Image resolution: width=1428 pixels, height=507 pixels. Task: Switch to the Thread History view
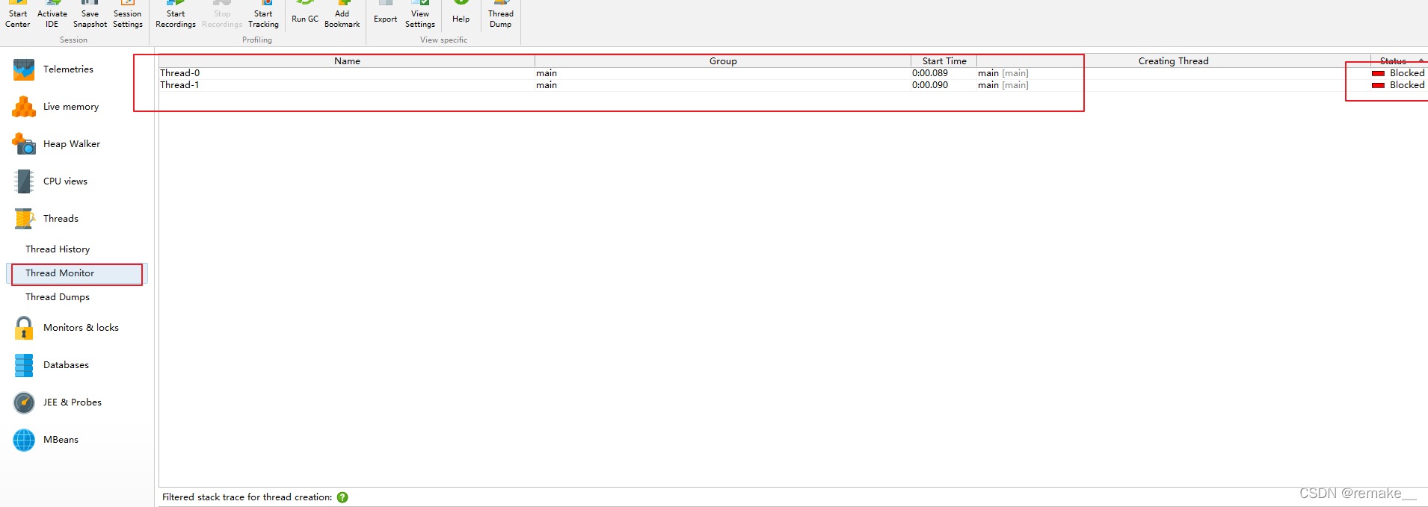58,249
